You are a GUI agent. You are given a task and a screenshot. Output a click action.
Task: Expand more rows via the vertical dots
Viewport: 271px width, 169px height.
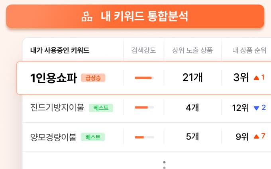164,165
